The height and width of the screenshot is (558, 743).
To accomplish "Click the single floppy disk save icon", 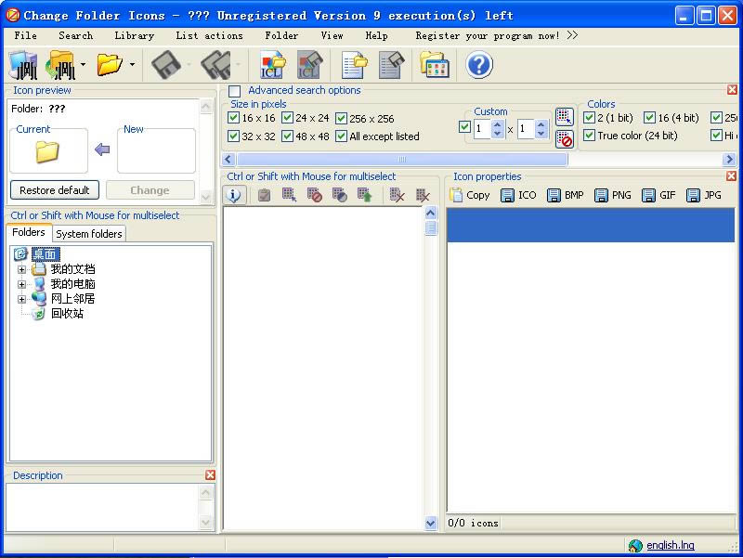I will tap(166, 65).
